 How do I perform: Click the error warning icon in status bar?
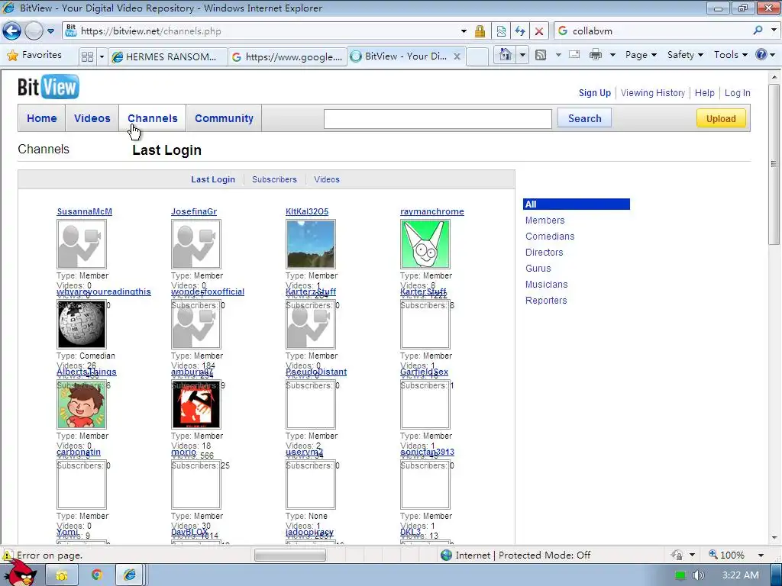coord(8,555)
